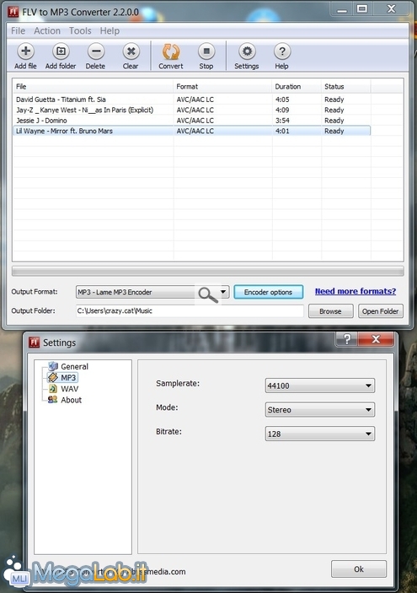Click the Settings dialog title bar icon

[x=35, y=342]
